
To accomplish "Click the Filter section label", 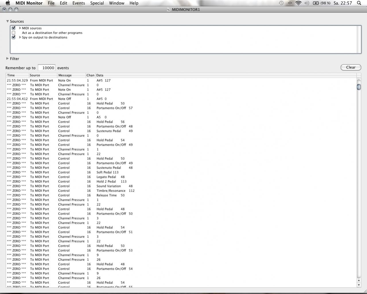I will 15,59.
